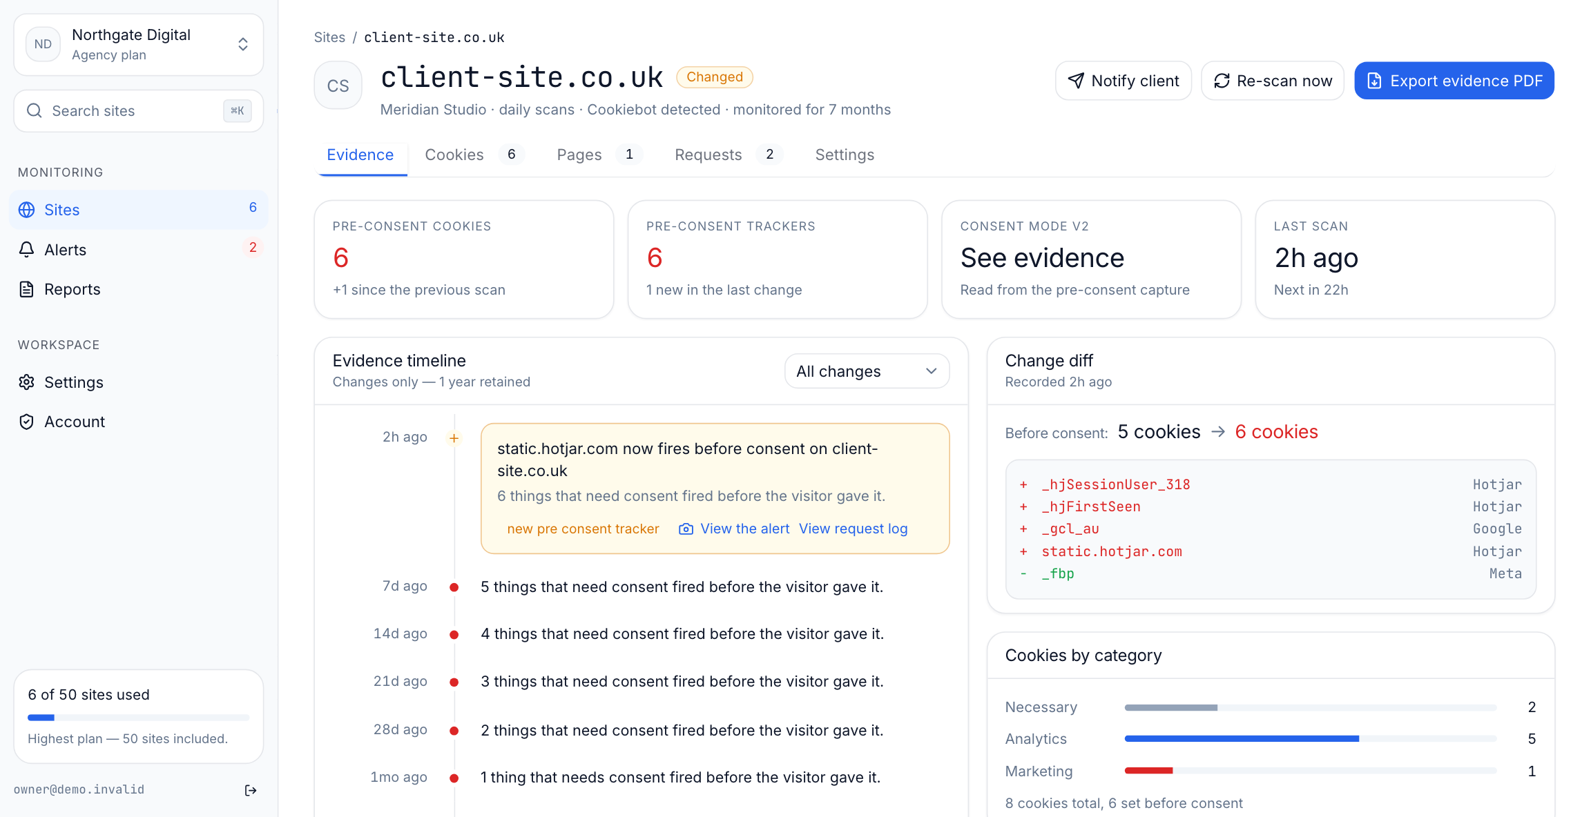
Task: Click the Changed status badge
Action: pyautogui.click(x=715, y=77)
